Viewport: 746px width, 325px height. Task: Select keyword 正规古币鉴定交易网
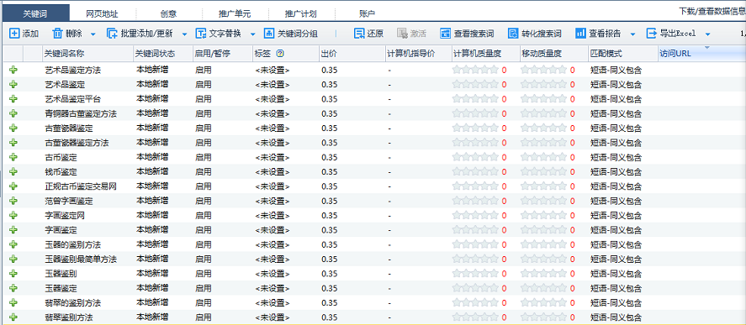click(x=81, y=186)
